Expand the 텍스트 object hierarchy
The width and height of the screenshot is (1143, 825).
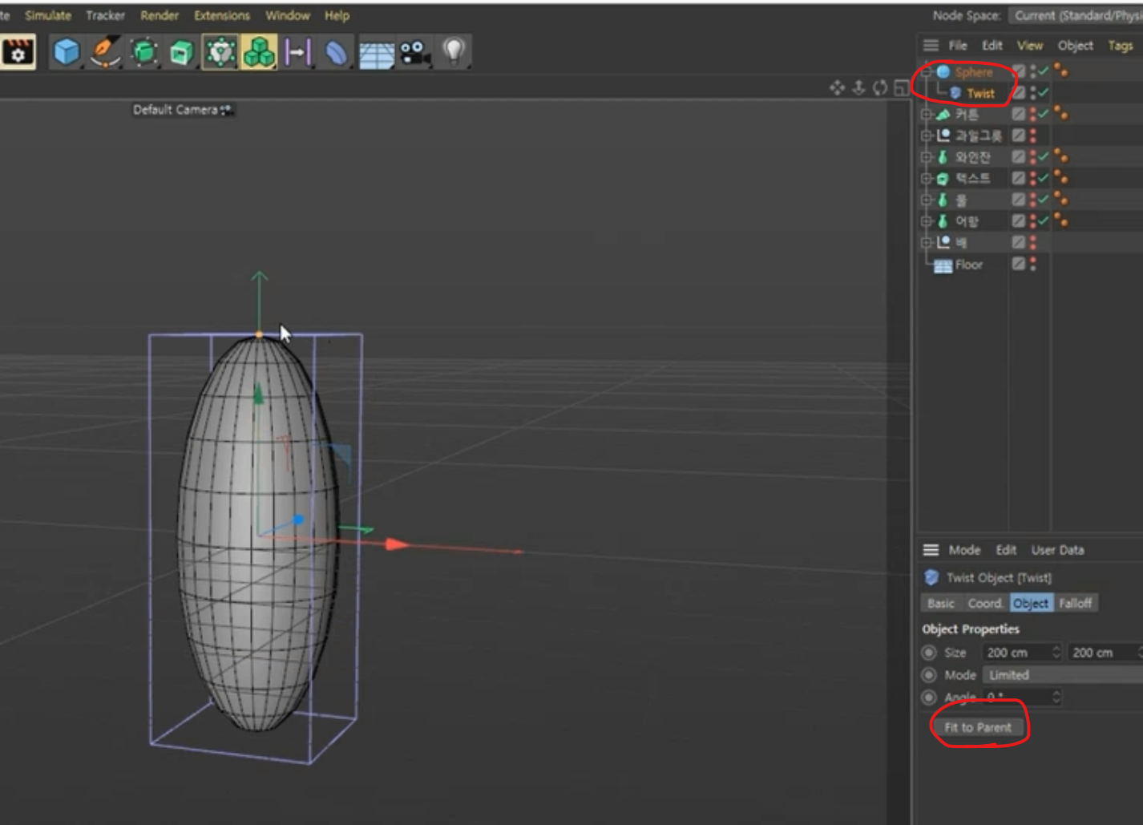coord(927,178)
